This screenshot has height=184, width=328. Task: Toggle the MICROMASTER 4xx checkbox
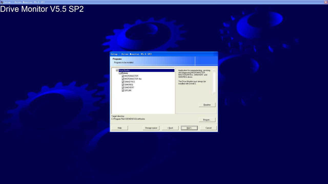click(x=123, y=79)
